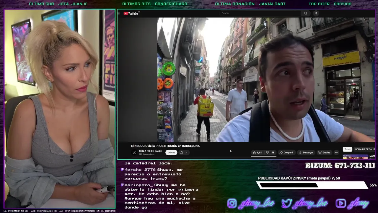Click the PUBLICIDAD KAPÜTZINSKY progress bar

[x=312, y=185]
